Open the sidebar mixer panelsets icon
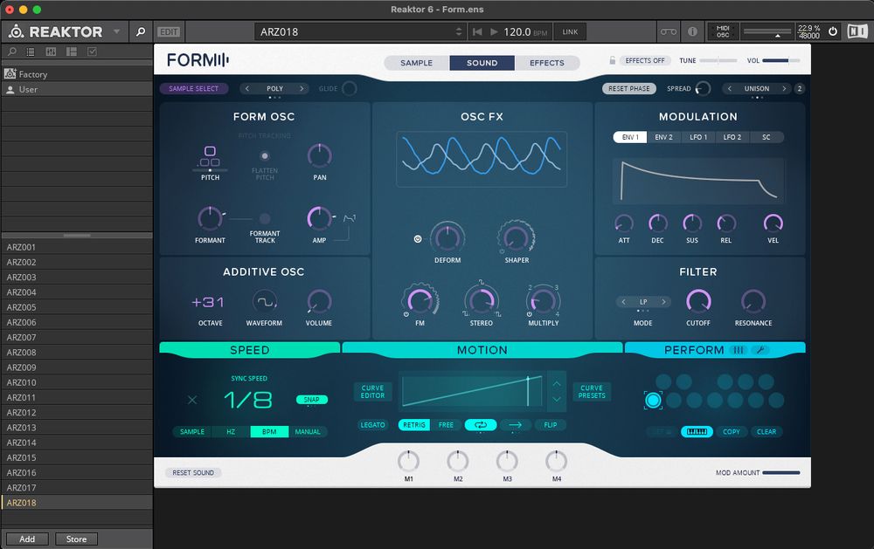874x549 pixels. pos(51,51)
